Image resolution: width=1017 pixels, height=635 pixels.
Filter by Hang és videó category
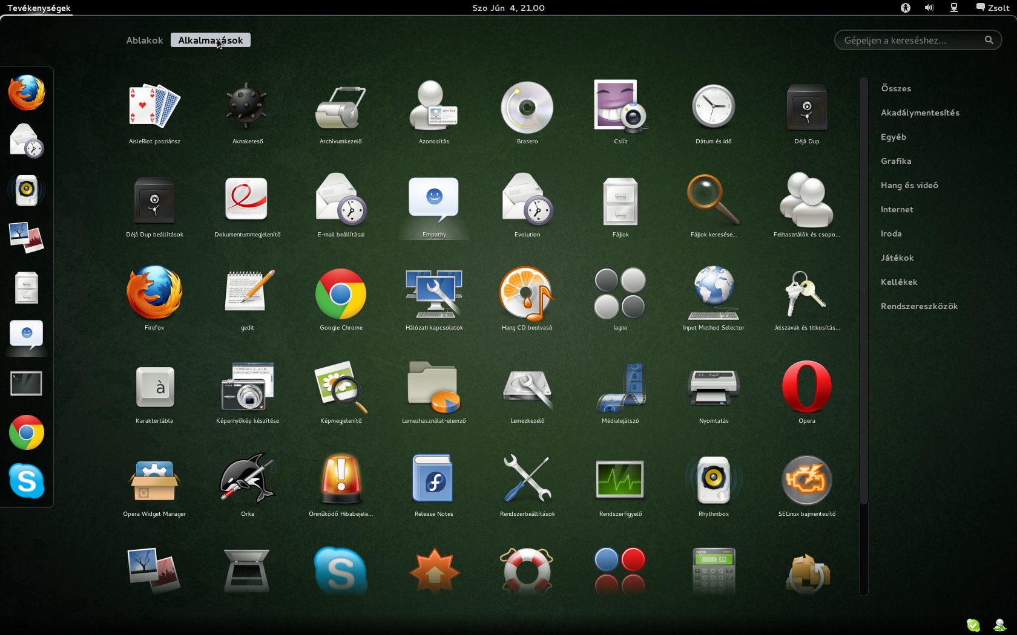pyautogui.click(x=909, y=185)
